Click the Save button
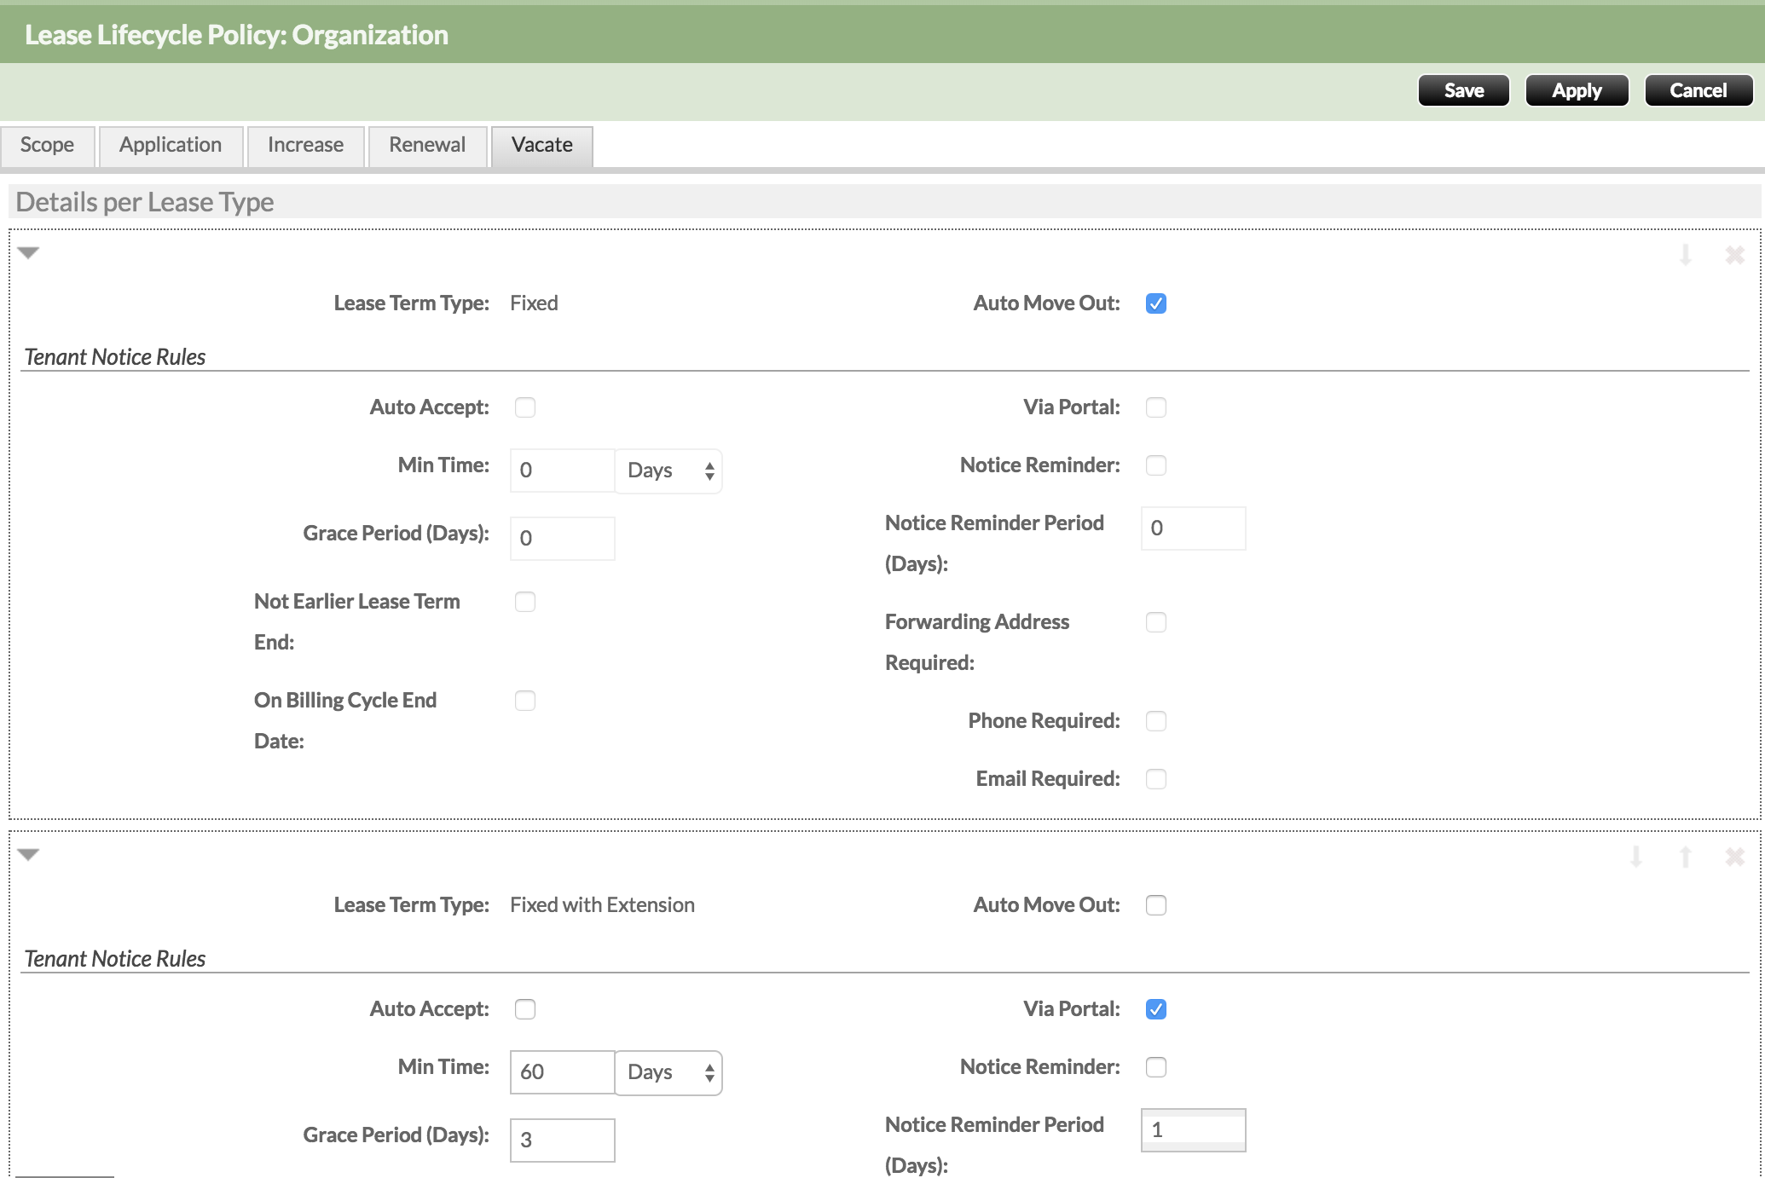Screen dimensions: 1765x1178 (1463, 90)
